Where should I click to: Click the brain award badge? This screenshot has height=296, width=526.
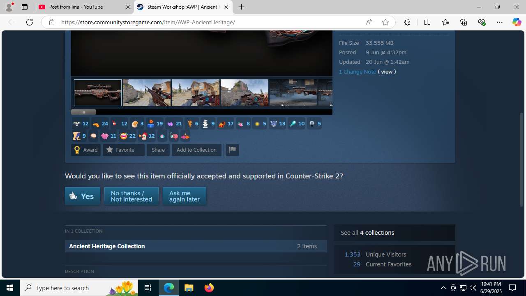93,136
